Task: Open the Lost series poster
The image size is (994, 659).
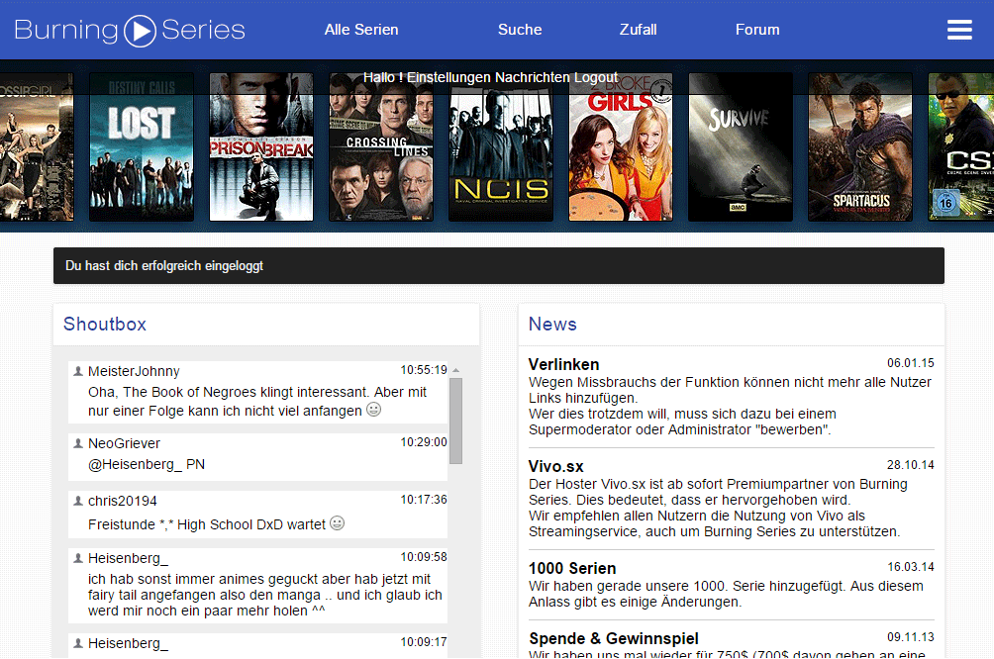Action: 142,146
